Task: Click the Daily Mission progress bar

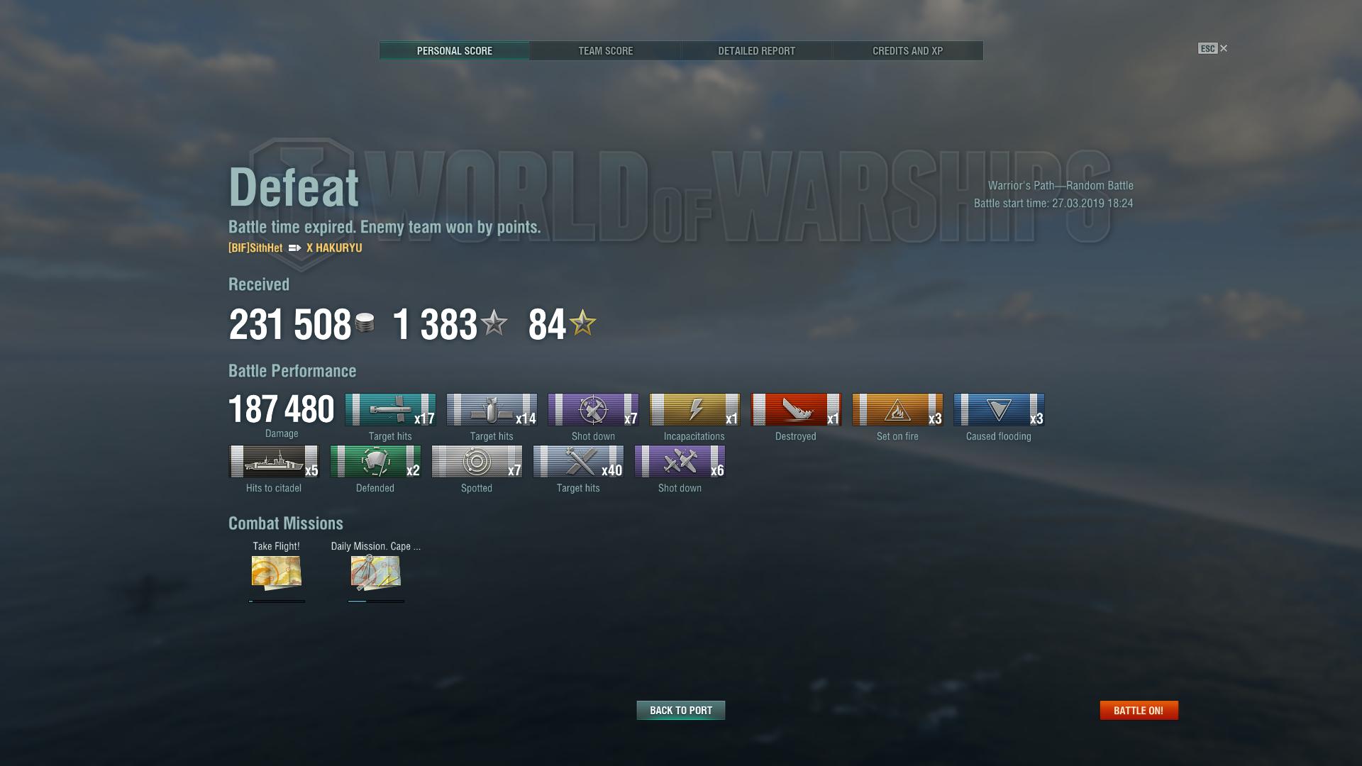Action: 376,601
